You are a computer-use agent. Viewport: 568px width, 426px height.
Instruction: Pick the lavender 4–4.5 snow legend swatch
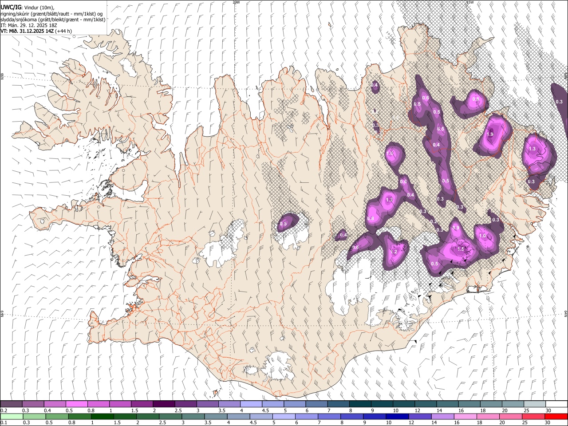(251, 404)
